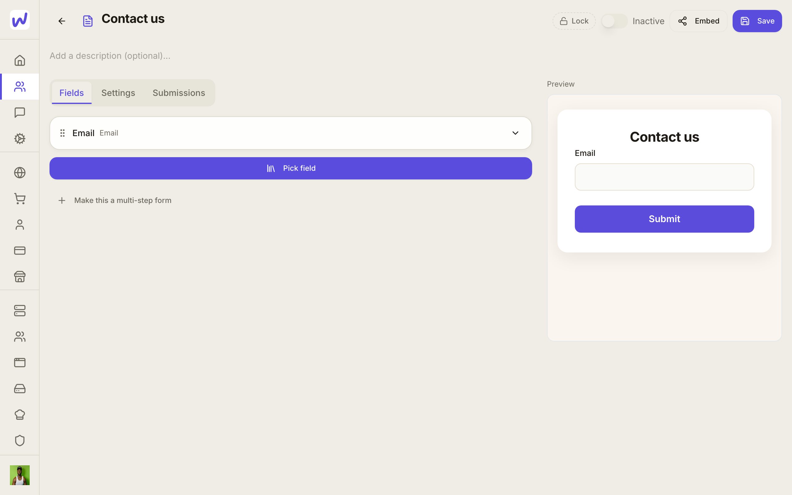
Task: Click the globe icon in sidebar
Action: tap(19, 173)
